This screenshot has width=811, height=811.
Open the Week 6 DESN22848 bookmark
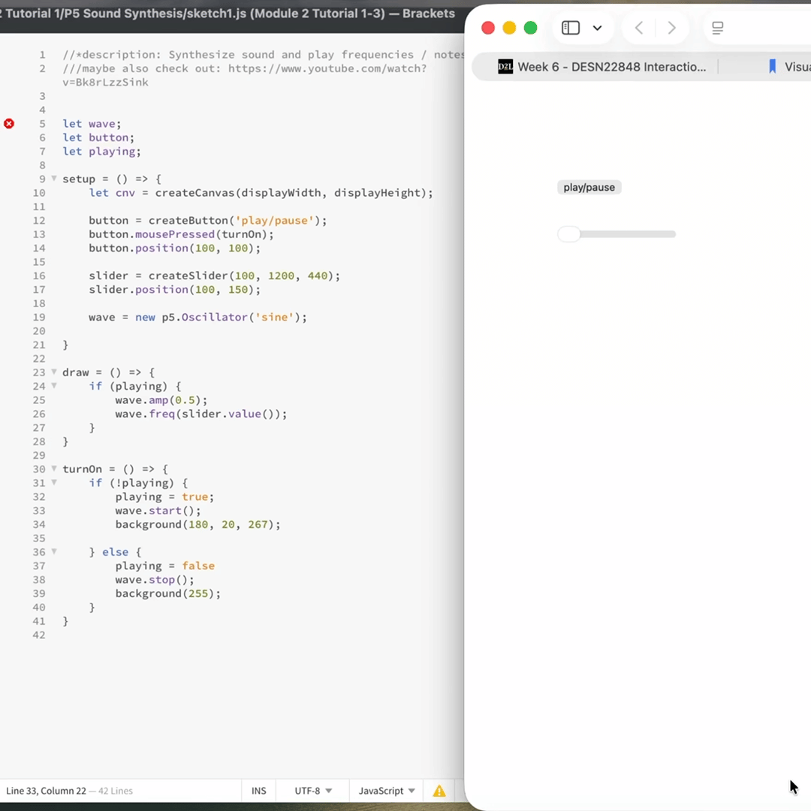(611, 67)
